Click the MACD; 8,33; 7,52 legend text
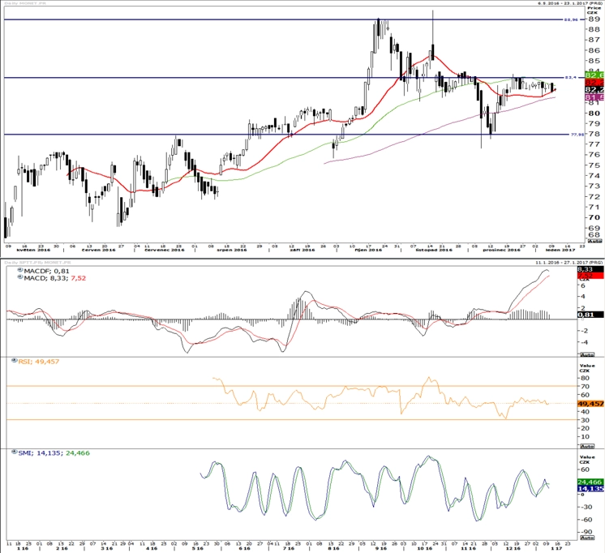Screen dimensions: 605x553 coord(55,278)
